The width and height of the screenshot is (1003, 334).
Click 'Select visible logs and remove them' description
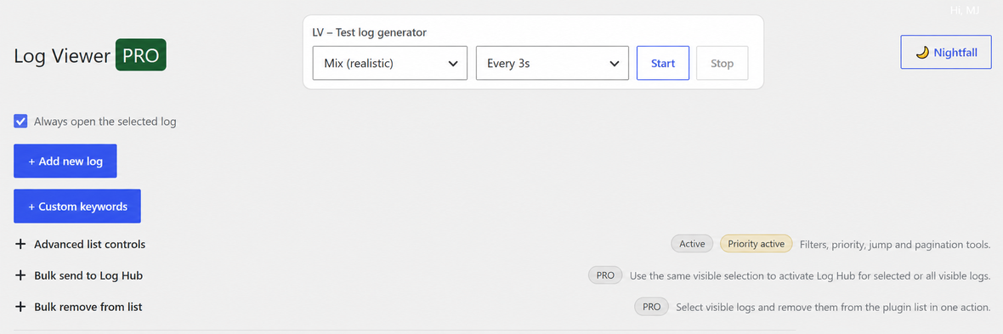point(834,307)
